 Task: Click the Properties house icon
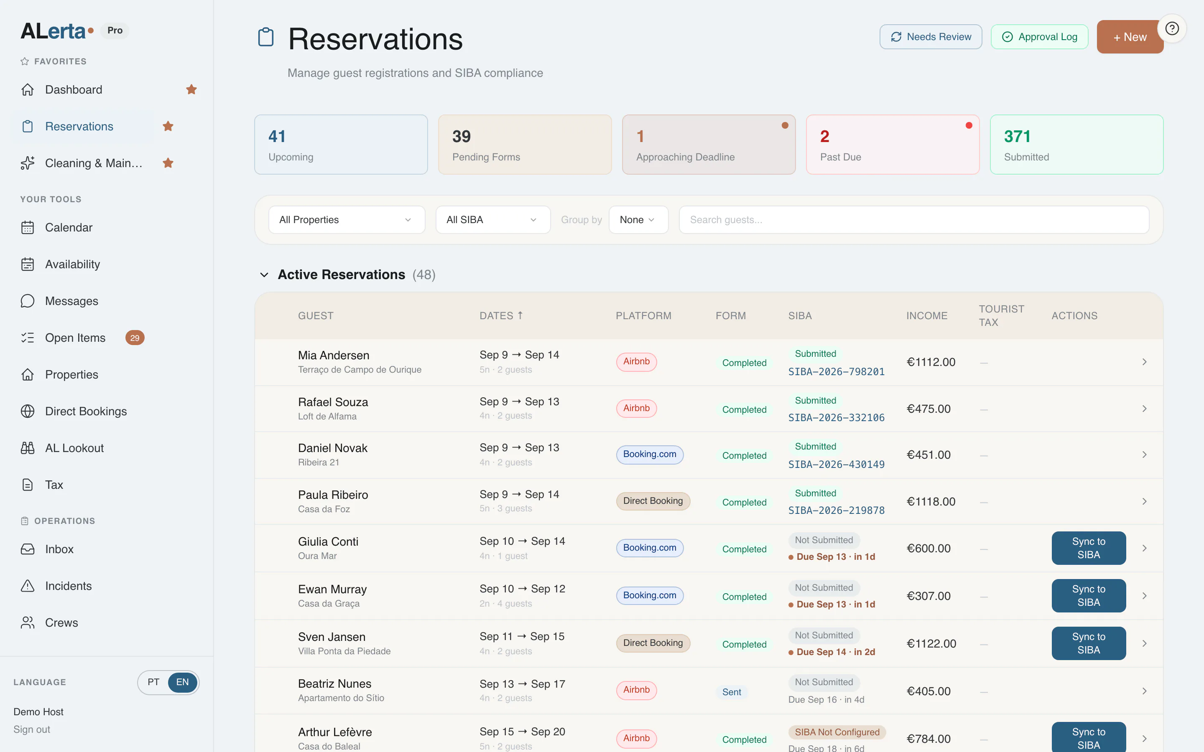click(x=28, y=374)
